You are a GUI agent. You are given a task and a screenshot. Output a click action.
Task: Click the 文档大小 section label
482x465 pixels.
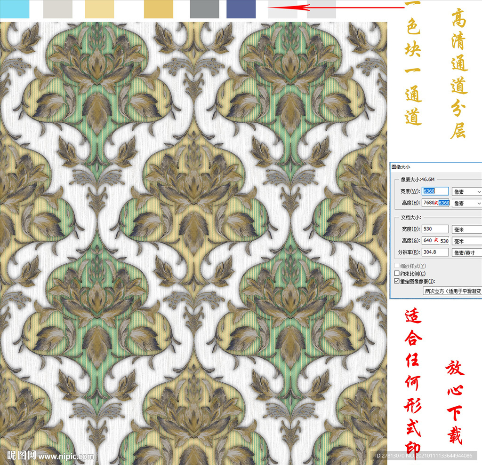(x=411, y=217)
